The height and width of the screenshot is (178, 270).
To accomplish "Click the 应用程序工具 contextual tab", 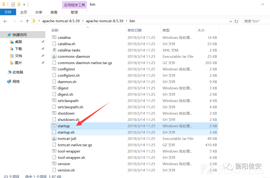I will [x=74, y=5].
